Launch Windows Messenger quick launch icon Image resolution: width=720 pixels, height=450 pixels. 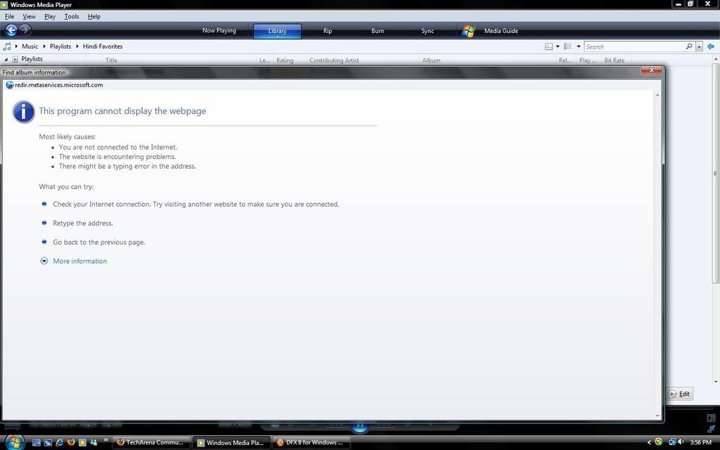pos(94,442)
